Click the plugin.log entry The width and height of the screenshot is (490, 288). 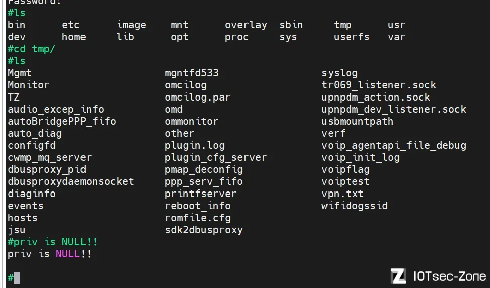[x=195, y=146]
